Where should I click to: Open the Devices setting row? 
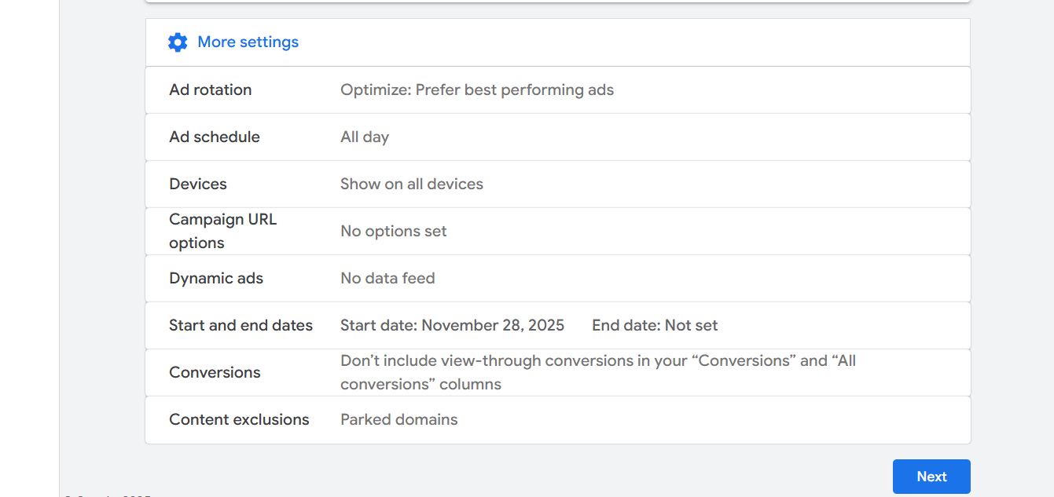click(x=198, y=185)
